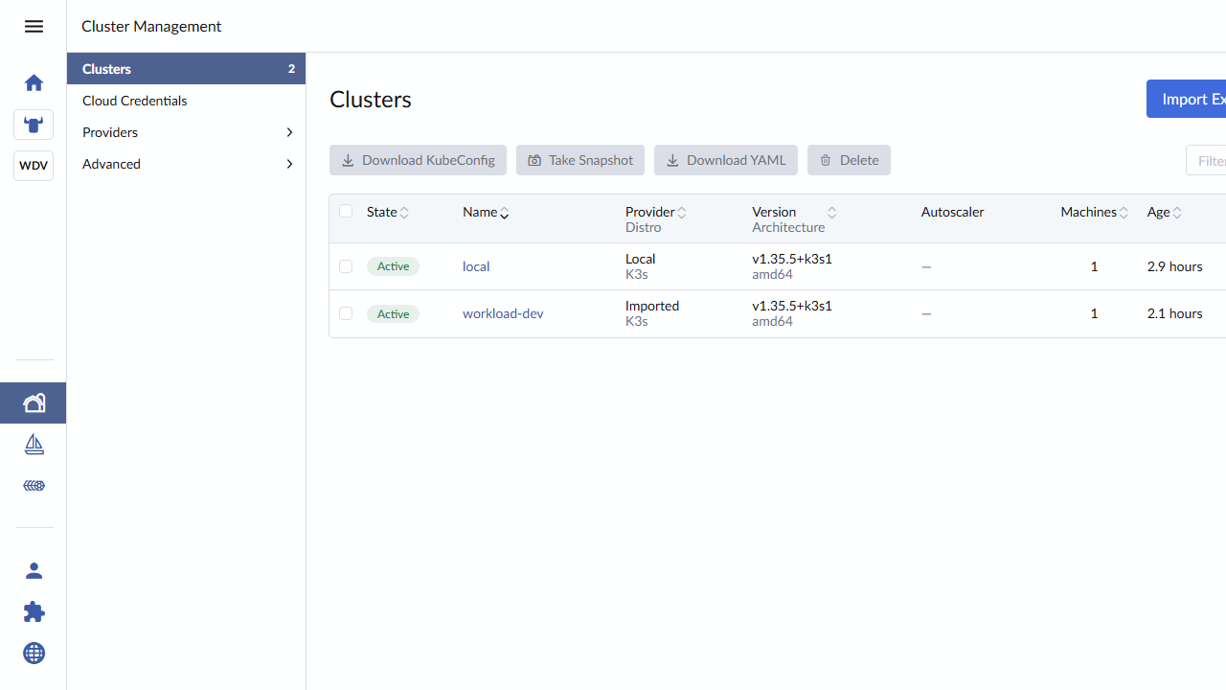The image size is (1226, 690).
Task: Go to the Home icon in sidebar
Action: [34, 82]
